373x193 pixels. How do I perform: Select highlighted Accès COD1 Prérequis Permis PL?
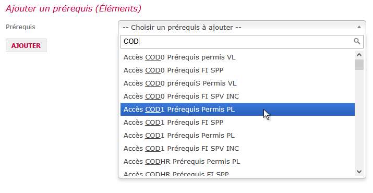[x=237, y=109]
